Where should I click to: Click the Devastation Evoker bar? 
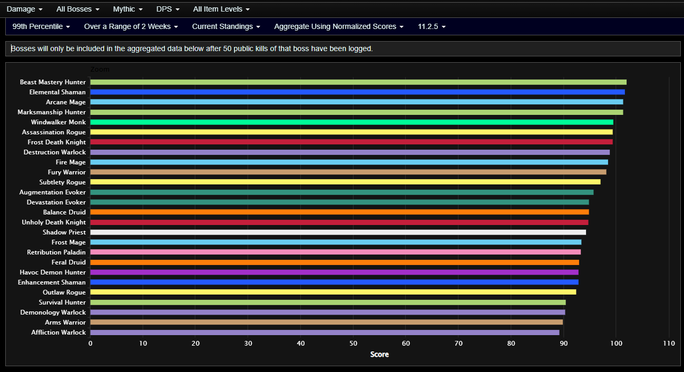[340, 202]
